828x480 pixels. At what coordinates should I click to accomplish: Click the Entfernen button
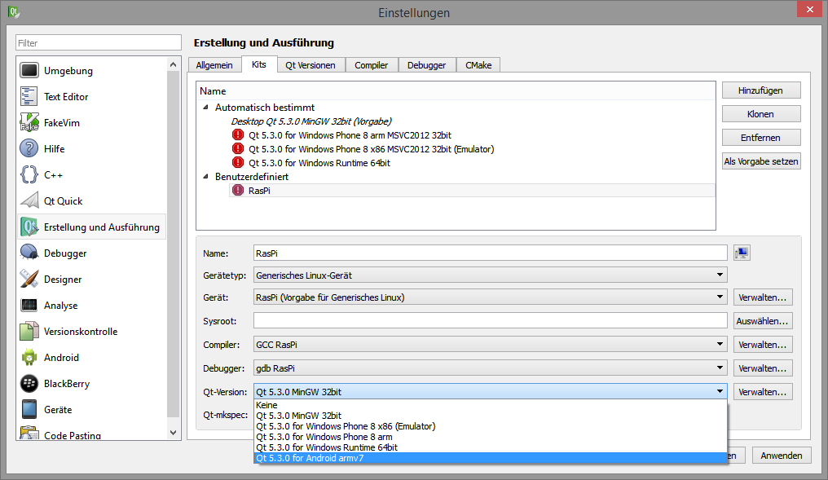click(x=761, y=137)
